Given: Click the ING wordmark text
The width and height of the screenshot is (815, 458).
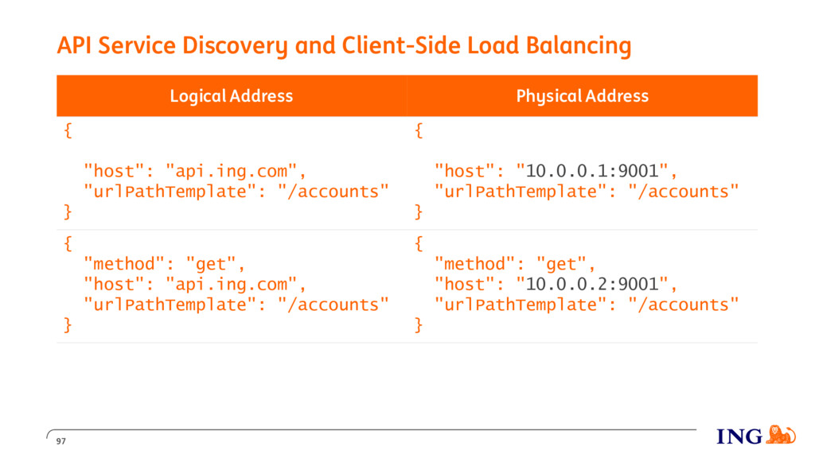Looking at the screenshot, I should tap(739, 437).
